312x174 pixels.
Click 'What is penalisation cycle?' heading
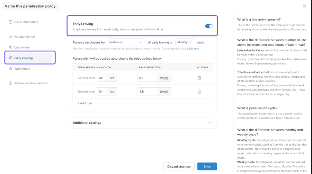[x=257, y=108]
